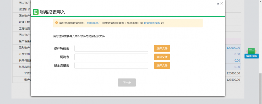Click the 请您选择需要导入申报软件的财务报表文件 instruction text
This screenshot has width=262, height=104.
click(80, 36)
